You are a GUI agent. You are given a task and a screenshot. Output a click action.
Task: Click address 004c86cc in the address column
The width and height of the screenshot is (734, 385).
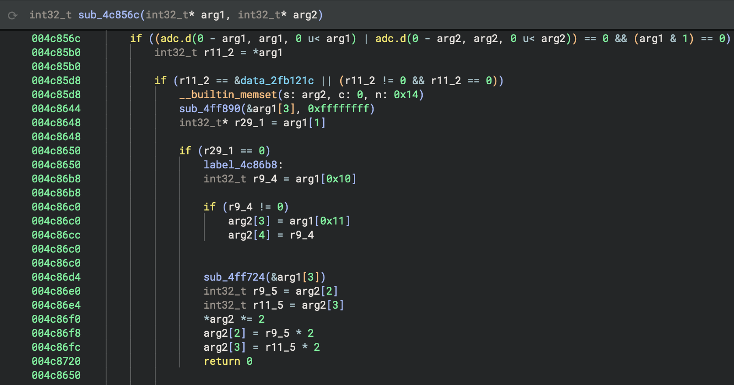coord(56,235)
